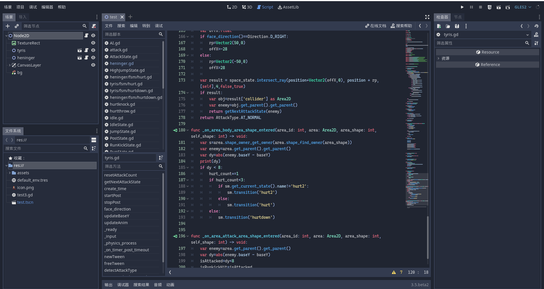
Task: Expand the assets folder
Action: pyautogui.click(x=10, y=173)
